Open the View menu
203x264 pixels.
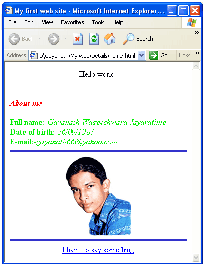click(47, 22)
